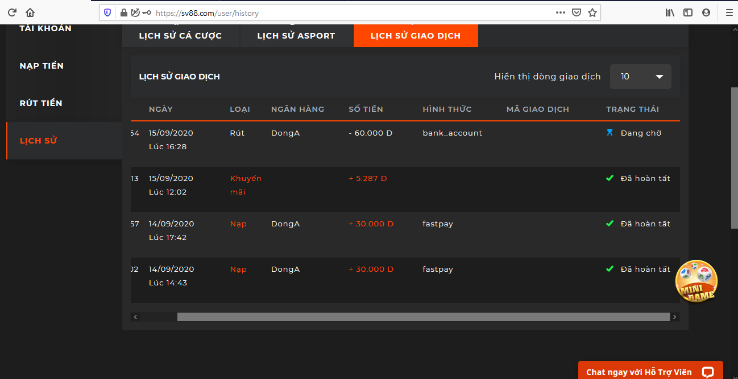Click the horizontal table scrollbar thumb
Image resolution: width=738 pixels, height=379 pixels.
tap(423, 317)
